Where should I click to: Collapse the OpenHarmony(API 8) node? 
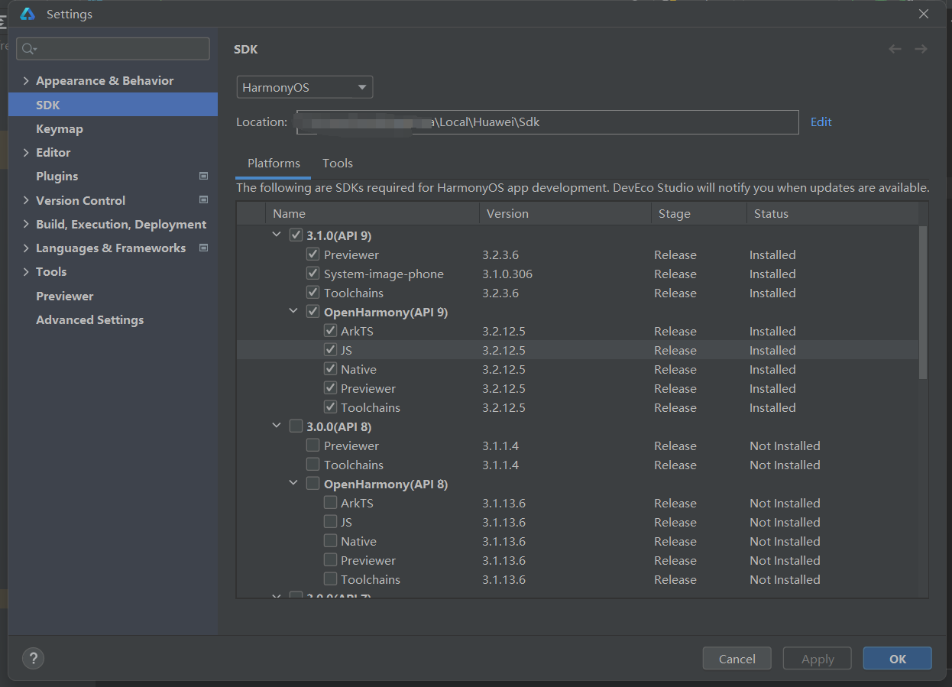[293, 484]
